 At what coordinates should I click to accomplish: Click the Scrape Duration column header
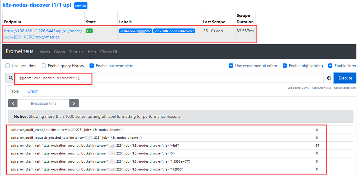pyautogui.click(x=245, y=19)
